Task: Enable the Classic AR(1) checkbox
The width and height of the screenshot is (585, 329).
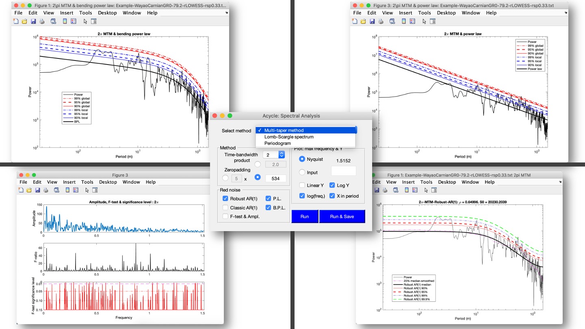Action: pyautogui.click(x=225, y=208)
